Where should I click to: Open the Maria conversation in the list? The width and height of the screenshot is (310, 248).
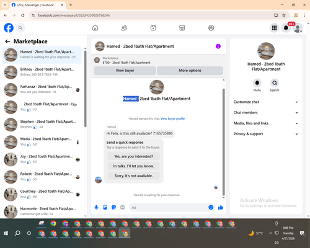[42, 142]
